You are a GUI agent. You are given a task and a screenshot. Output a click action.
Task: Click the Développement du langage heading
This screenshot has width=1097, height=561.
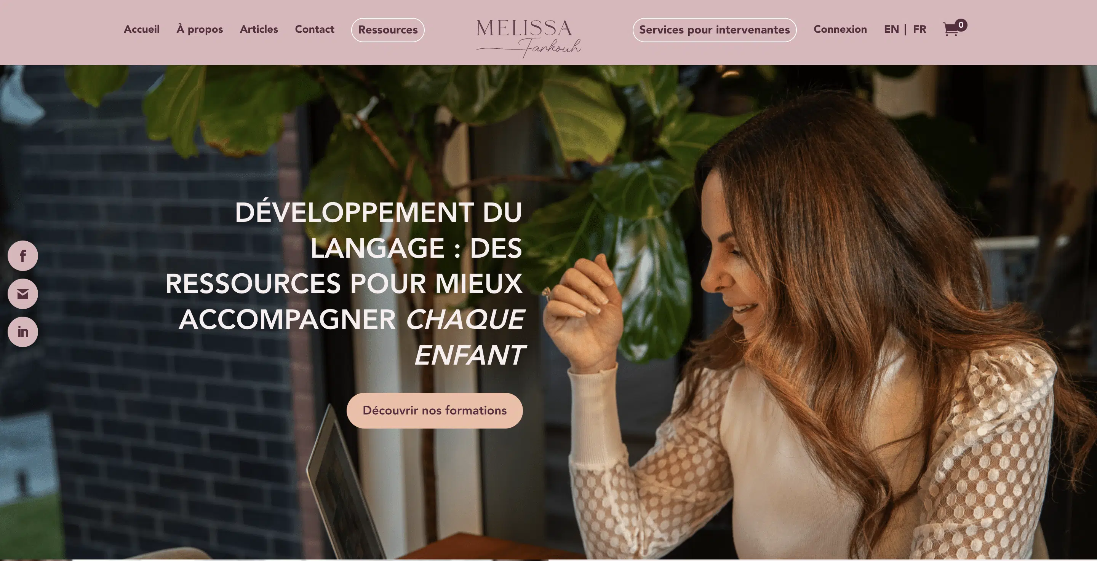[x=345, y=284]
